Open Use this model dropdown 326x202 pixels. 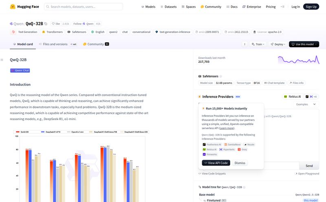click(304, 44)
